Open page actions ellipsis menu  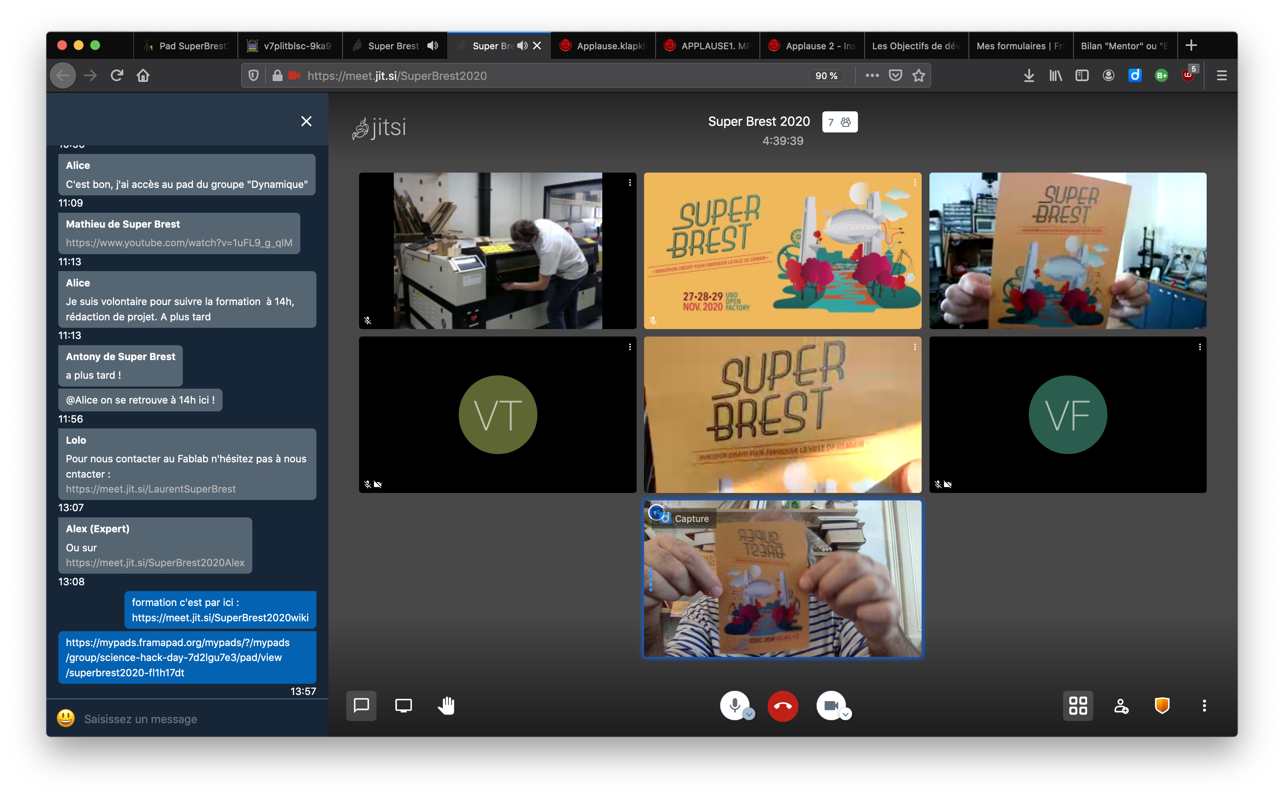pyautogui.click(x=872, y=75)
